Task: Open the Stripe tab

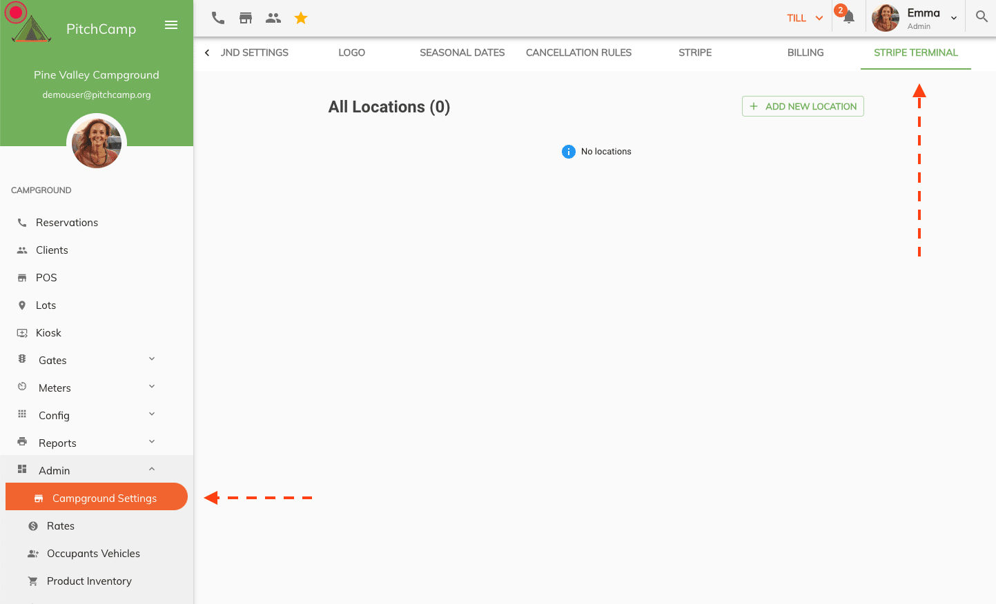Action: tap(695, 52)
